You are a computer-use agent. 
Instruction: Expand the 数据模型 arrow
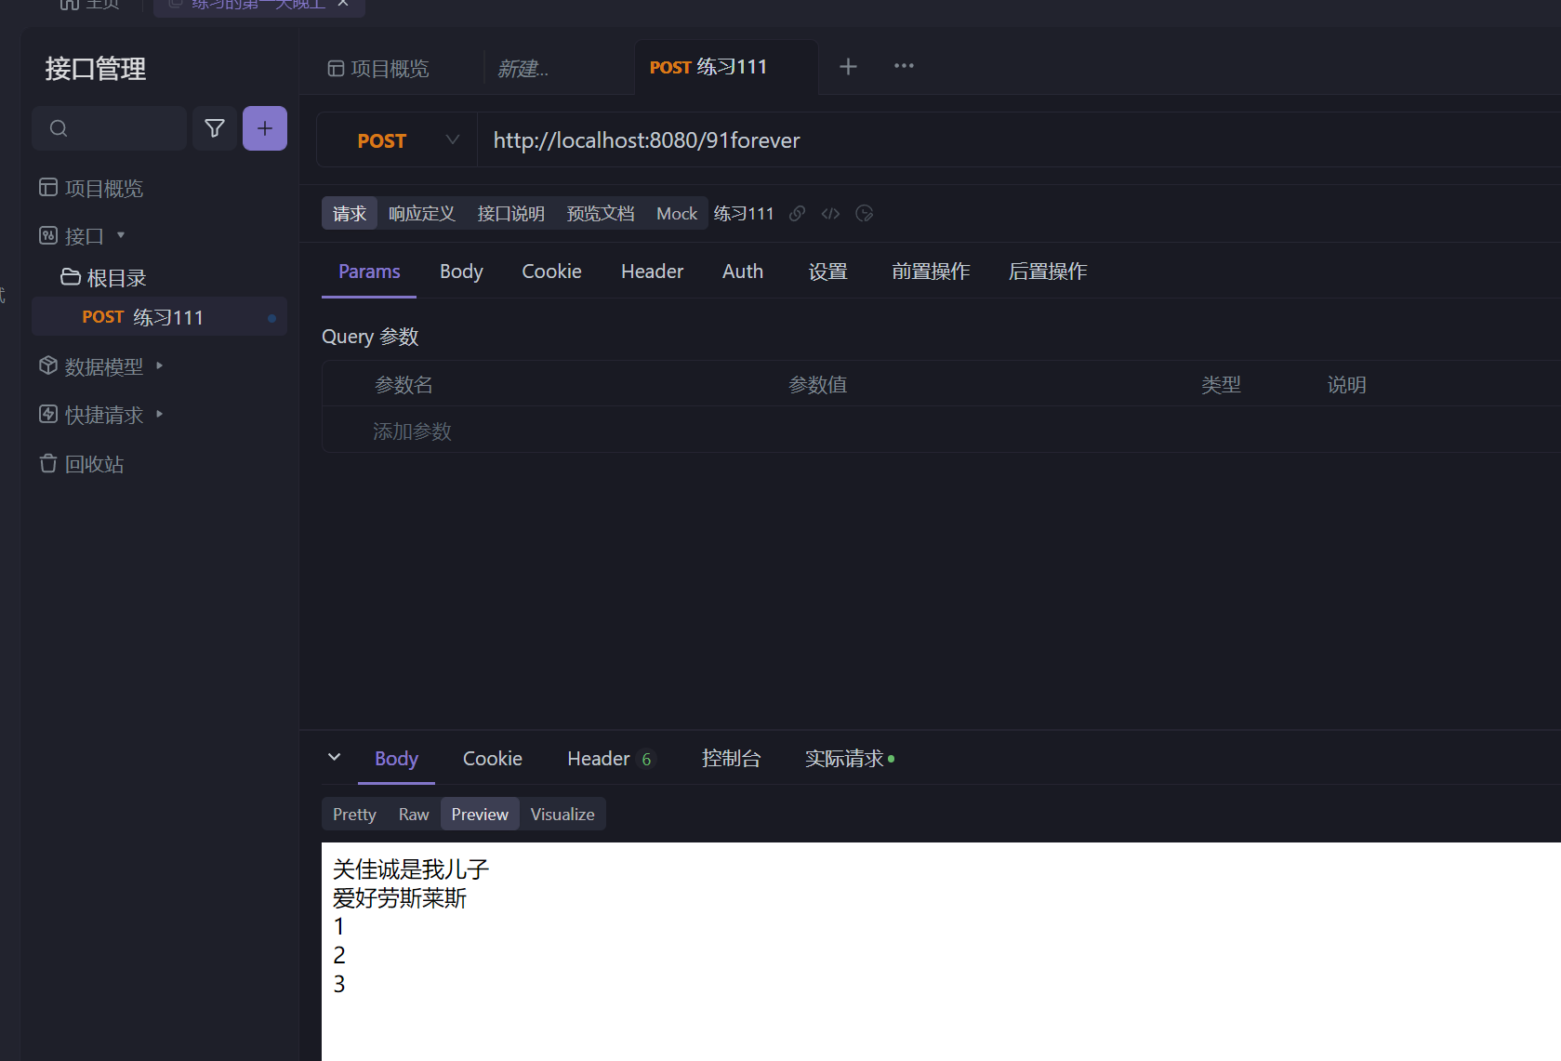tap(158, 366)
